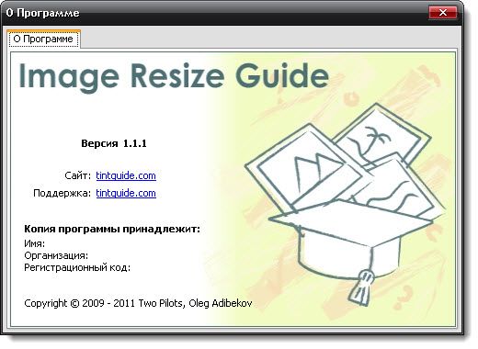Viewport: 478px width, 349px height.
Task: Close the О Программе dialog window
Action: (443, 13)
